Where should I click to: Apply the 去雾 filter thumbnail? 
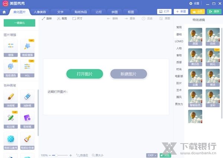(x=195, y=78)
